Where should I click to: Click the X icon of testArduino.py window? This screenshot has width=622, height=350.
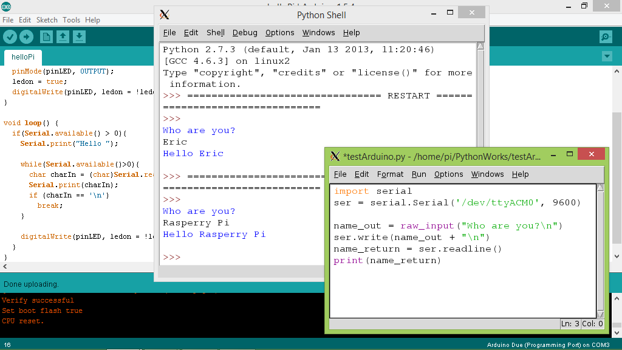coord(335,156)
